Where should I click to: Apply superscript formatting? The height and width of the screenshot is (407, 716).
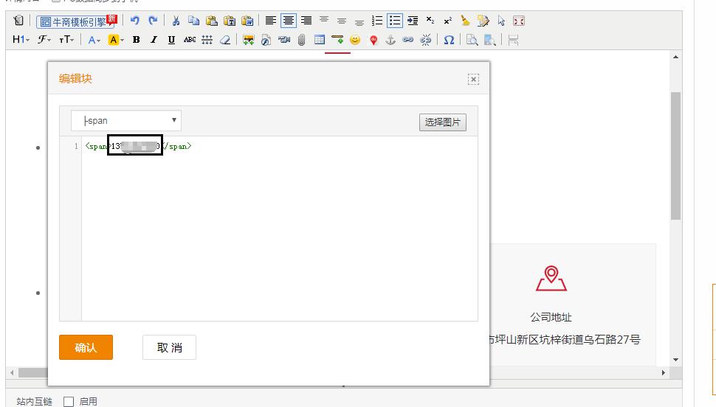pos(448,21)
